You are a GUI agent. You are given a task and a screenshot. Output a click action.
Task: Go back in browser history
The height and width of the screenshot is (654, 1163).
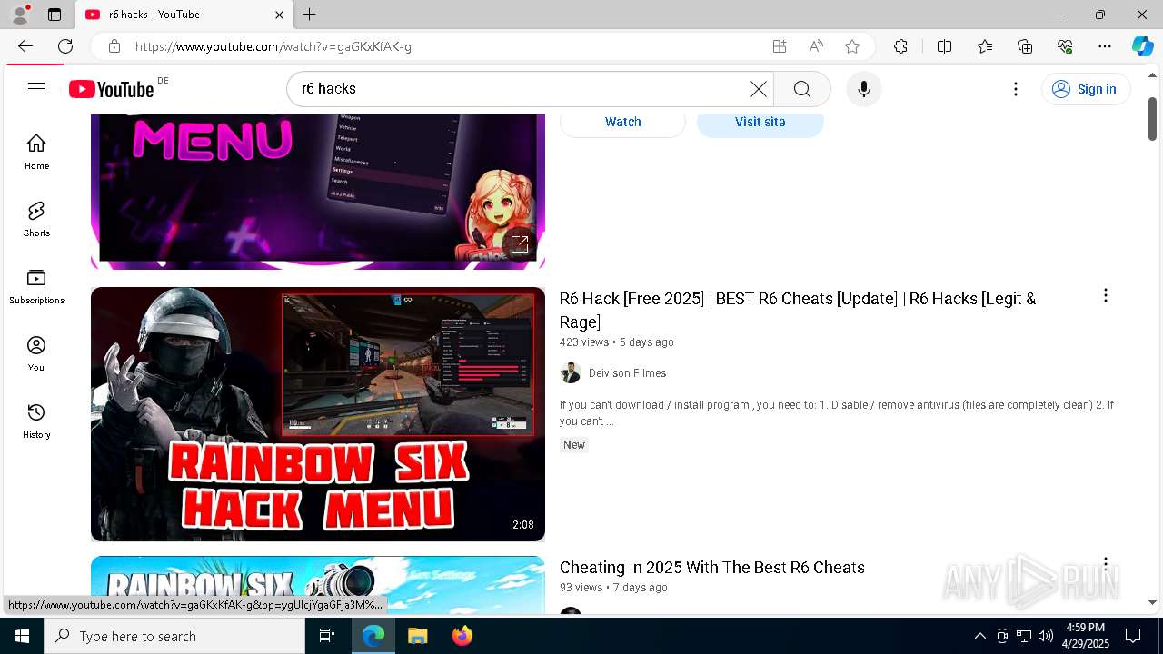(25, 46)
